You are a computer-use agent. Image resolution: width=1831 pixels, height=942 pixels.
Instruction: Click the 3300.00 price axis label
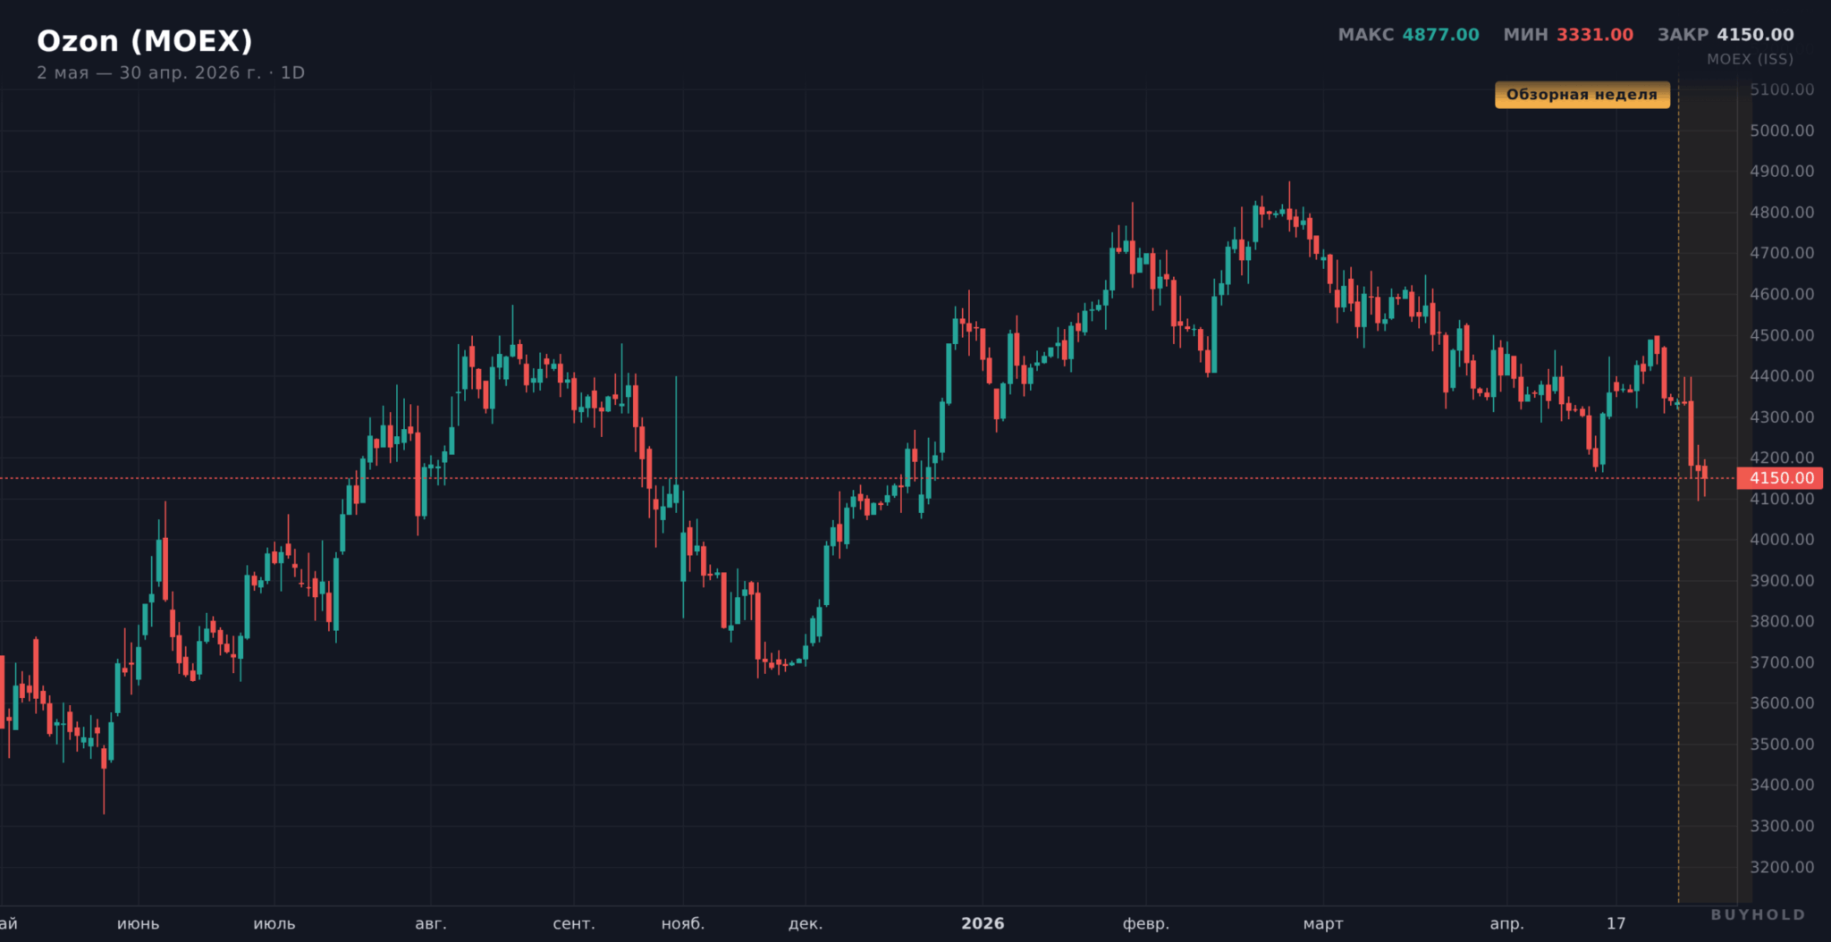tap(1782, 826)
